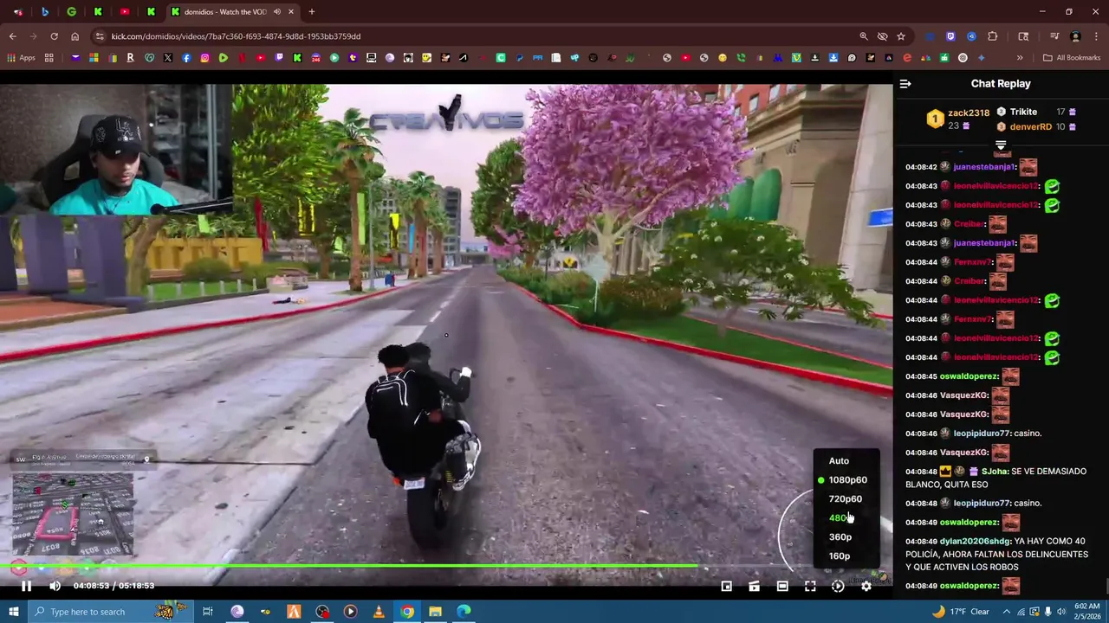Collapse the Chat Replay panel

pyautogui.click(x=905, y=84)
